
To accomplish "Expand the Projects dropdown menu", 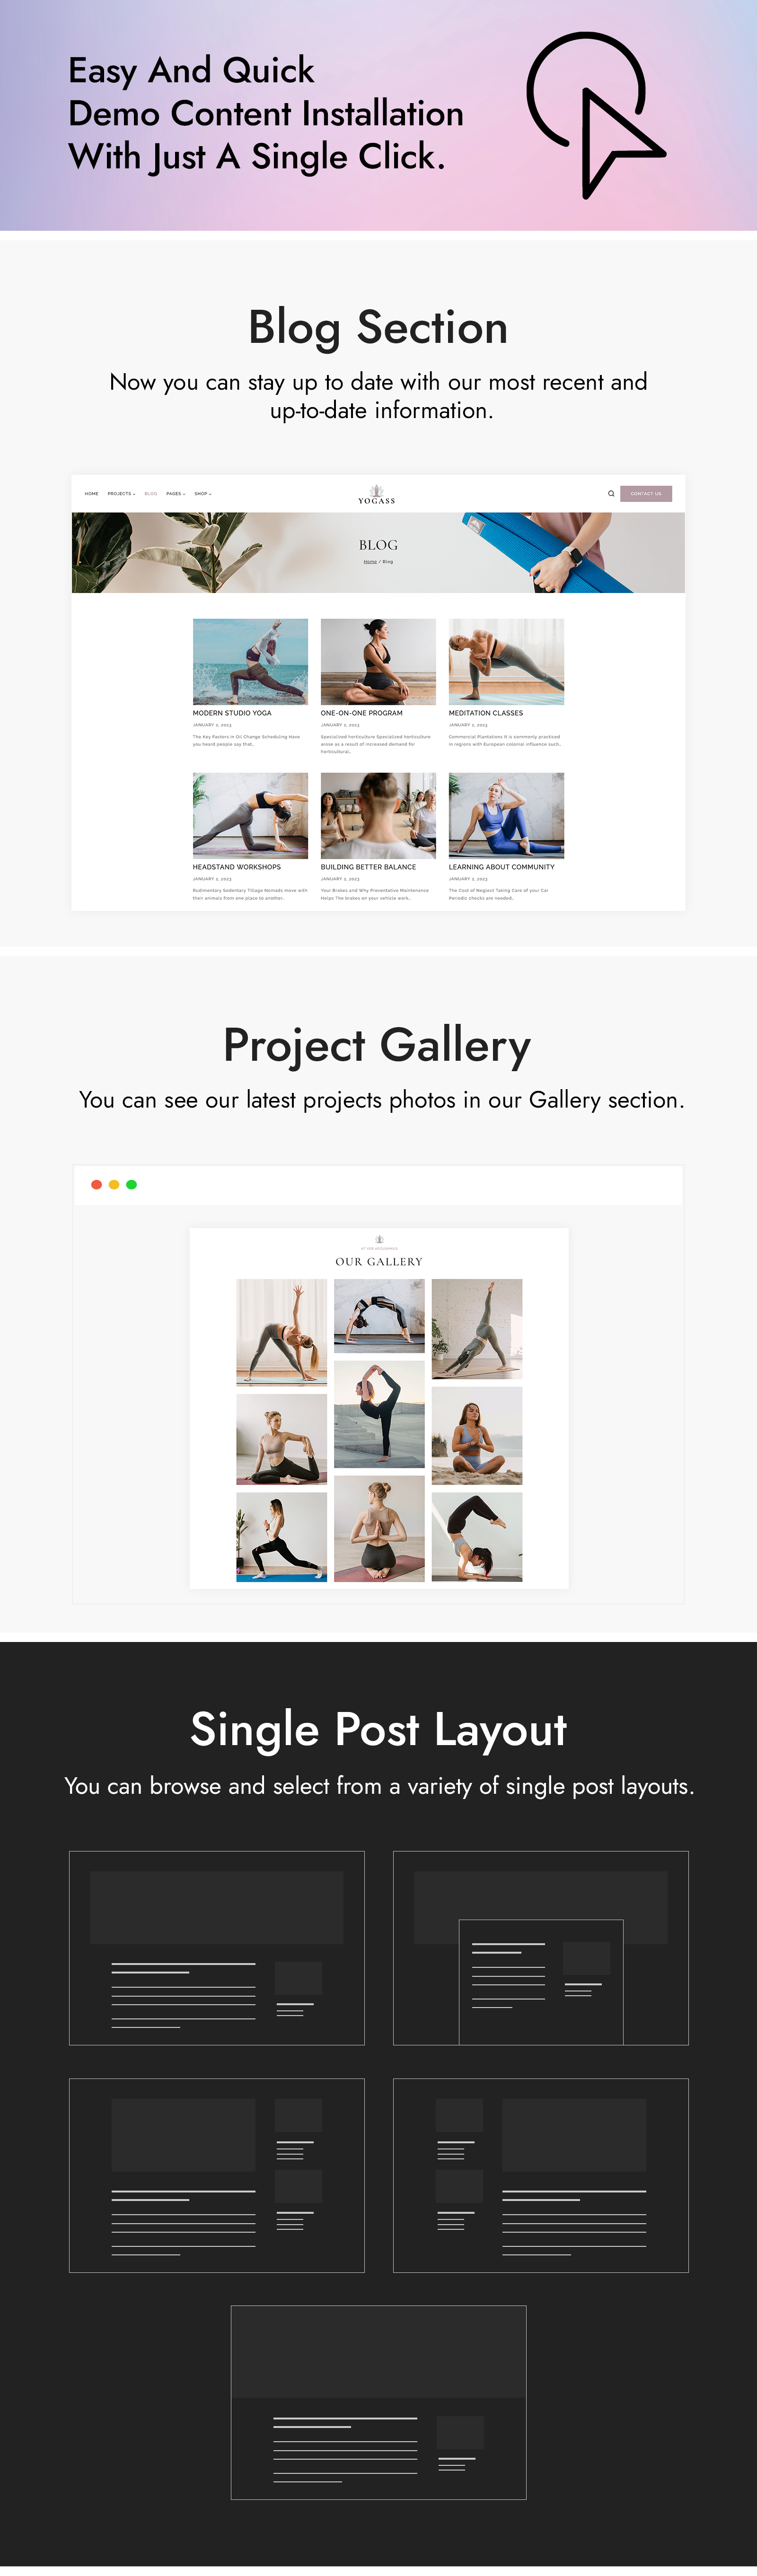I will point(121,493).
